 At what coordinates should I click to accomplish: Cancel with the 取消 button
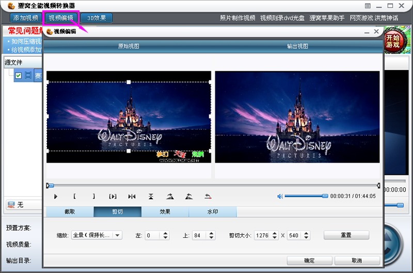[357, 261]
